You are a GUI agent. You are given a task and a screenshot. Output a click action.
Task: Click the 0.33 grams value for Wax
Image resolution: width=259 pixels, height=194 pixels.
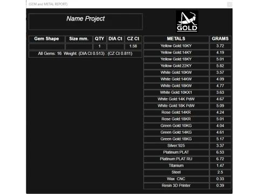pos(220,179)
